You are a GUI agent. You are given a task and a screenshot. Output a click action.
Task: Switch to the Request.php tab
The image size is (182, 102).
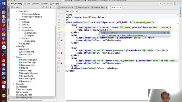tap(65, 7)
